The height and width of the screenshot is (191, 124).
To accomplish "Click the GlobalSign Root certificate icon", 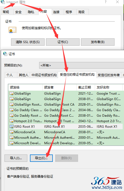I will point(12,105).
